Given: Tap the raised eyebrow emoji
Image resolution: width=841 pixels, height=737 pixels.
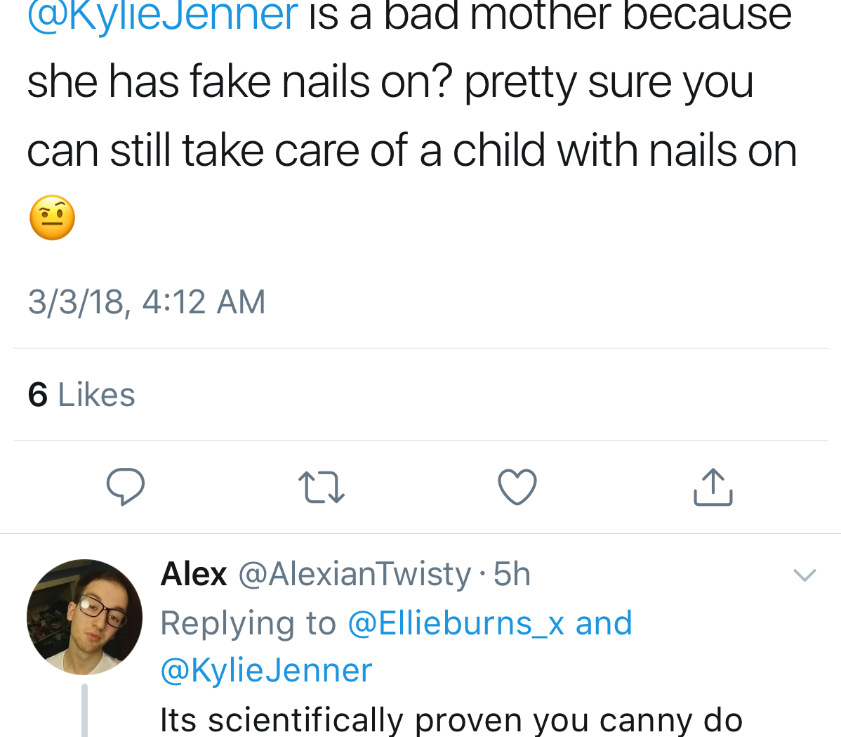Looking at the screenshot, I should pos(52,218).
